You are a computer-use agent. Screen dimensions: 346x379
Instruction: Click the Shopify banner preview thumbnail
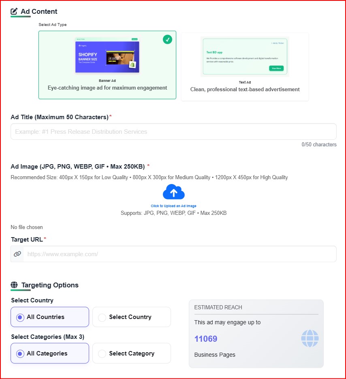pos(107,57)
